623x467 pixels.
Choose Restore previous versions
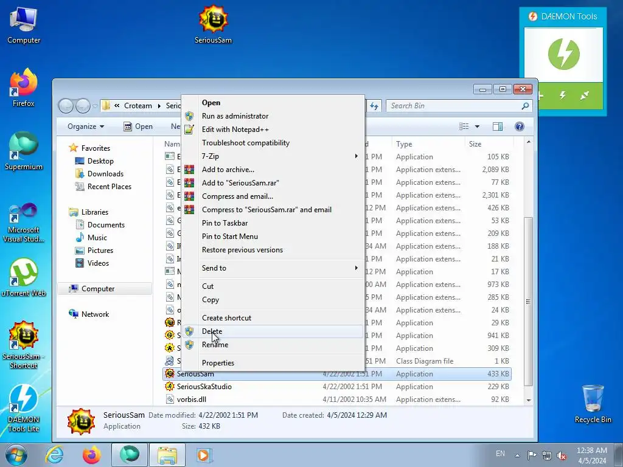tap(274, 250)
